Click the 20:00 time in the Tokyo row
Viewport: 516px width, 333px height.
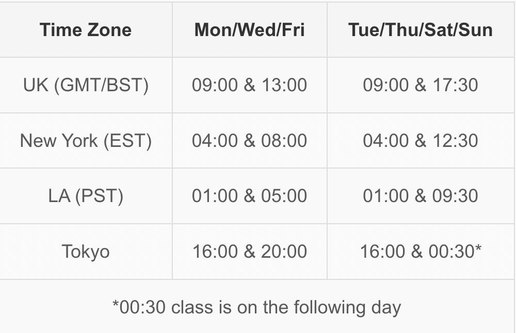coord(284,252)
